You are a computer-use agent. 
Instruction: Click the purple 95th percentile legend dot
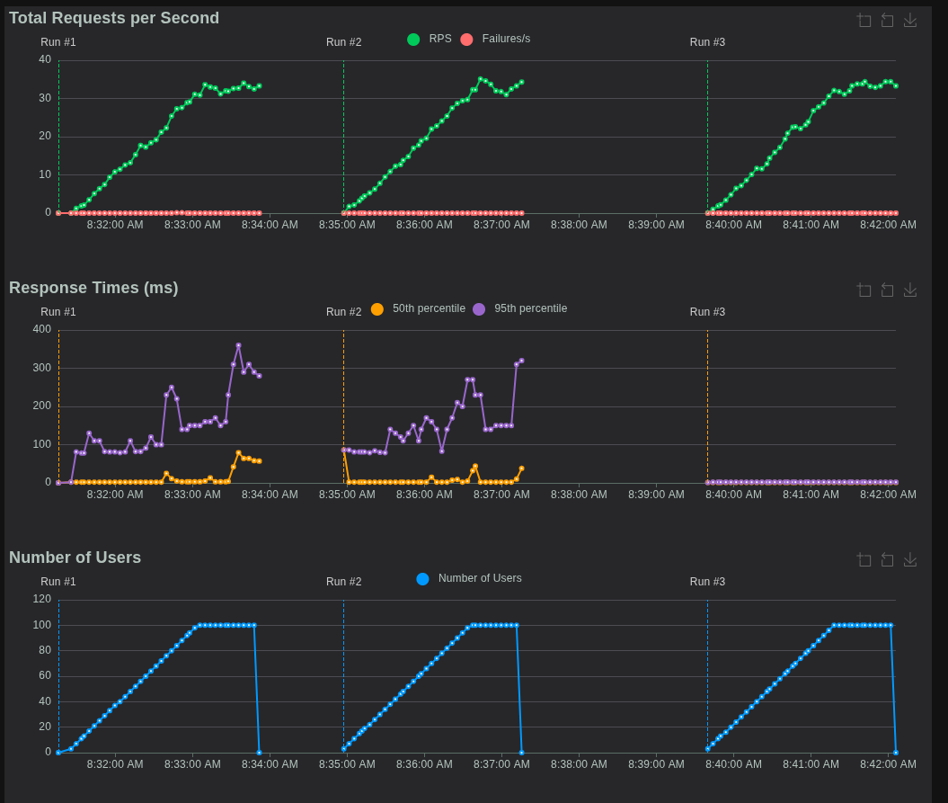479,309
